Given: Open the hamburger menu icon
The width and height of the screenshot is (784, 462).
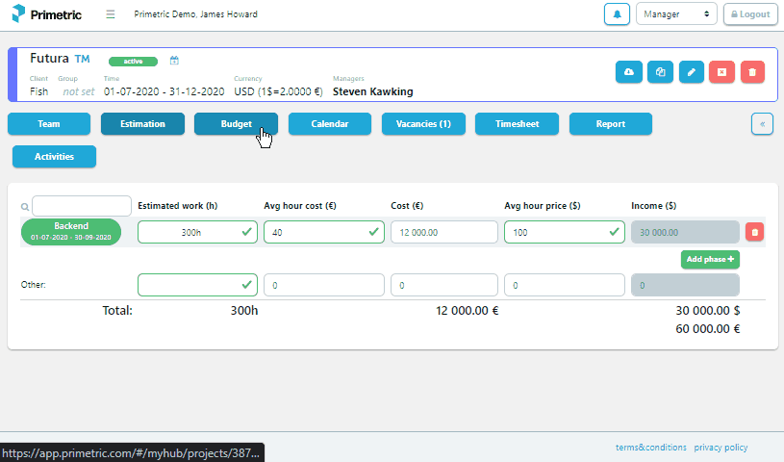Looking at the screenshot, I should click(111, 14).
